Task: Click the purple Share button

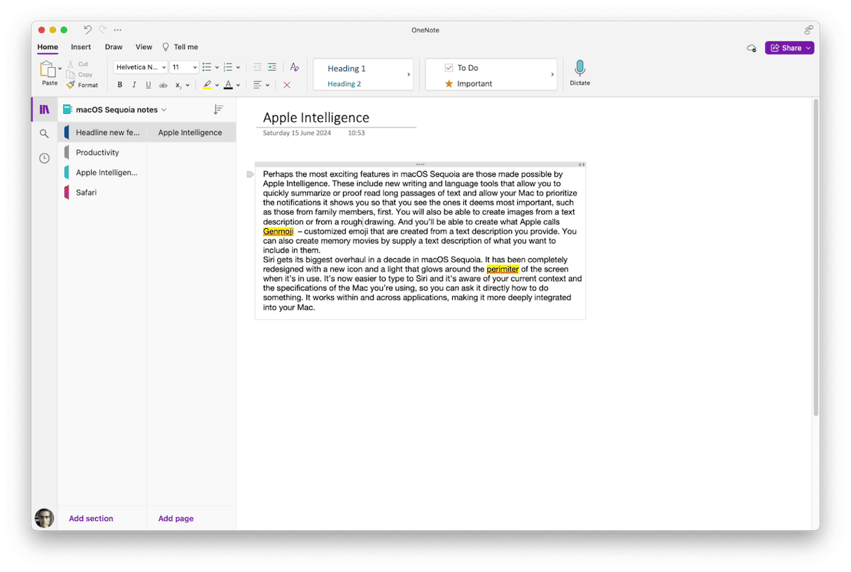Action: pyautogui.click(x=789, y=48)
